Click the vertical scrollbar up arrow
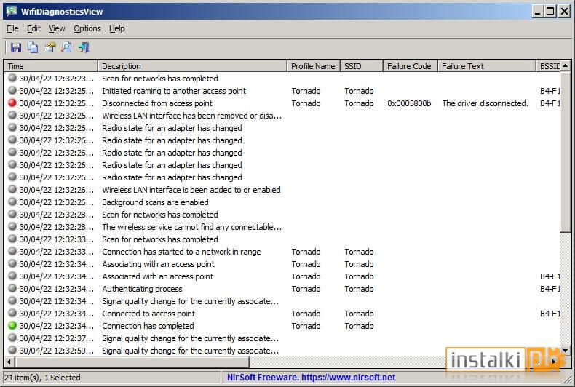This screenshot has width=575, height=387. [x=565, y=65]
